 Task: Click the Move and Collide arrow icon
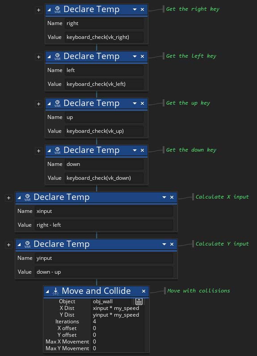[55, 291]
